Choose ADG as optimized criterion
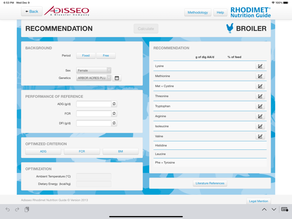 pyautogui.click(x=43, y=151)
